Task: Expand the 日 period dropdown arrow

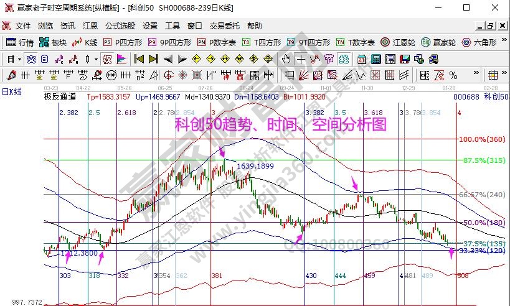Action: click(x=20, y=59)
